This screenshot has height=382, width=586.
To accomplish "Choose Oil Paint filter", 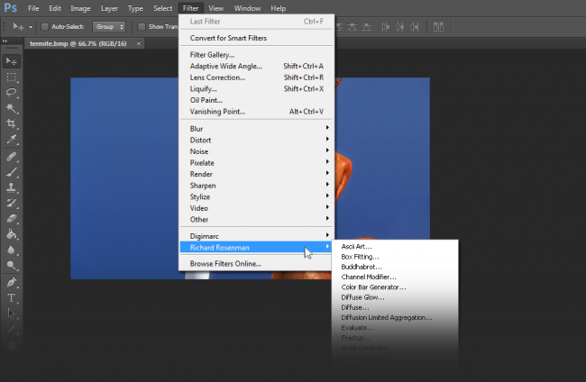I will coord(257,100).
